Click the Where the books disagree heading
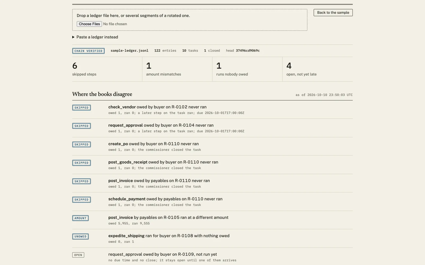 coord(102,94)
